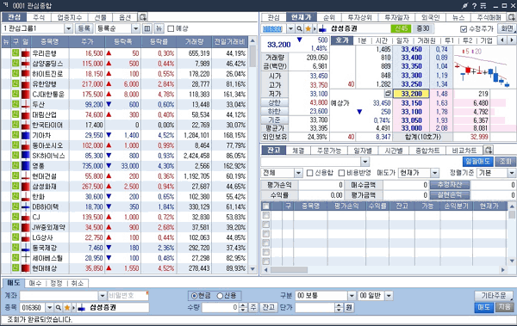This screenshot has height=326, width=517.
Task: Click the blue 매도 submit button
Action: (x=483, y=307)
